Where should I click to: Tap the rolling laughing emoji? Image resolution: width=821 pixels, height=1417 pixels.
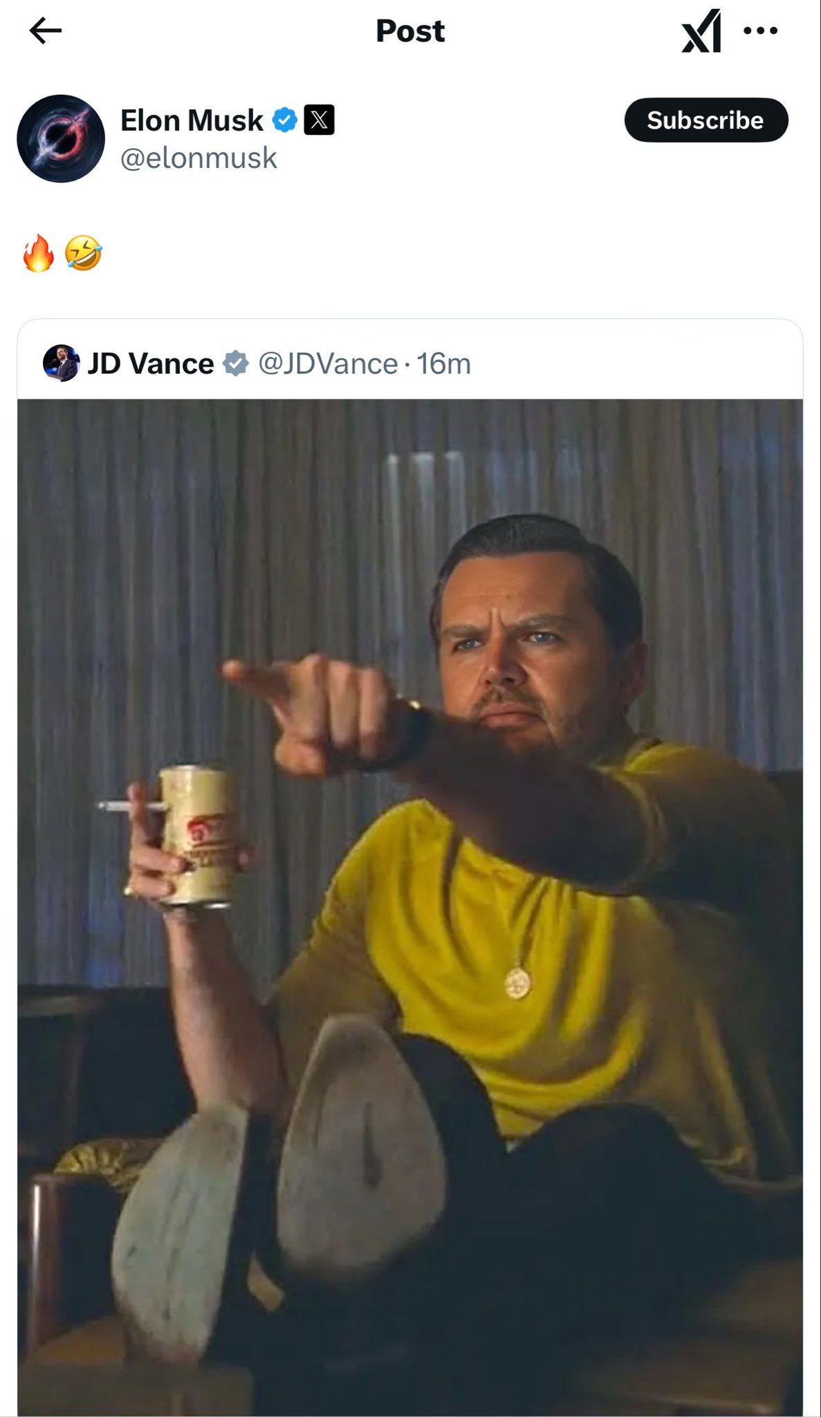(83, 253)
